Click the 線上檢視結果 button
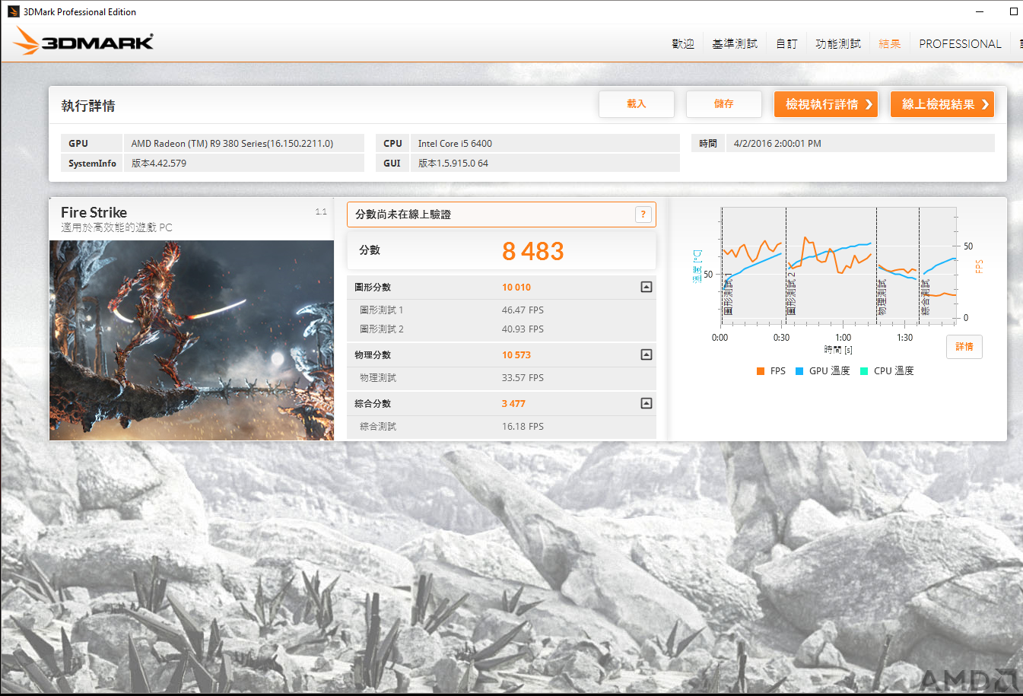1023x696 pixels. [x=942, y=104]
